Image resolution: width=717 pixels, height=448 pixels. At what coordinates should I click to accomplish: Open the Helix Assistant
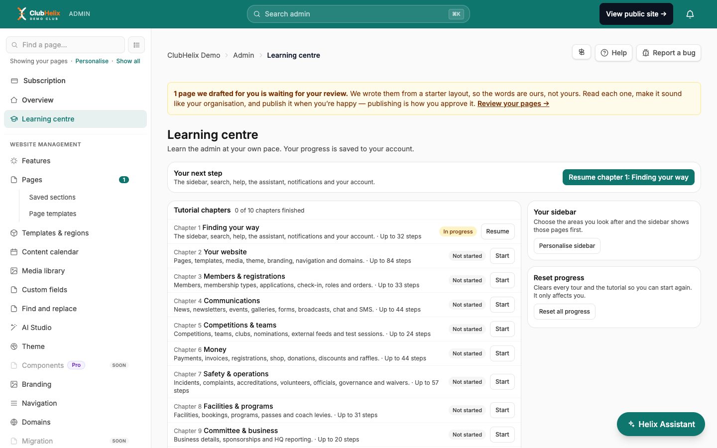point(661,424)
